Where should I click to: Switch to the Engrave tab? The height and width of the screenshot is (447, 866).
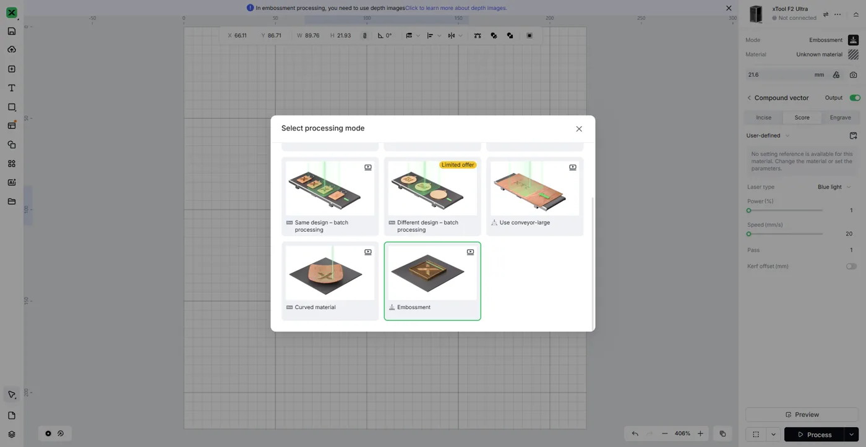tap(840, 117)
